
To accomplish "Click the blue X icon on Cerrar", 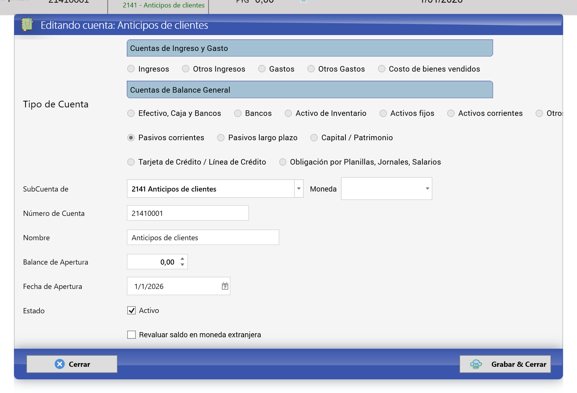I will (x=60, y=364).
